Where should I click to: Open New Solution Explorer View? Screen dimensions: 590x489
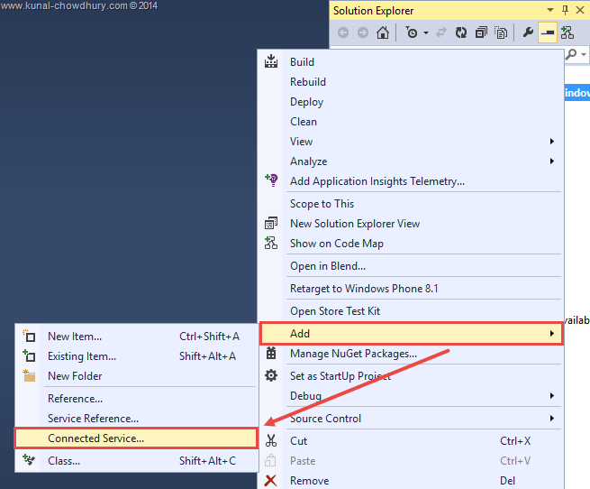point(412,224)
